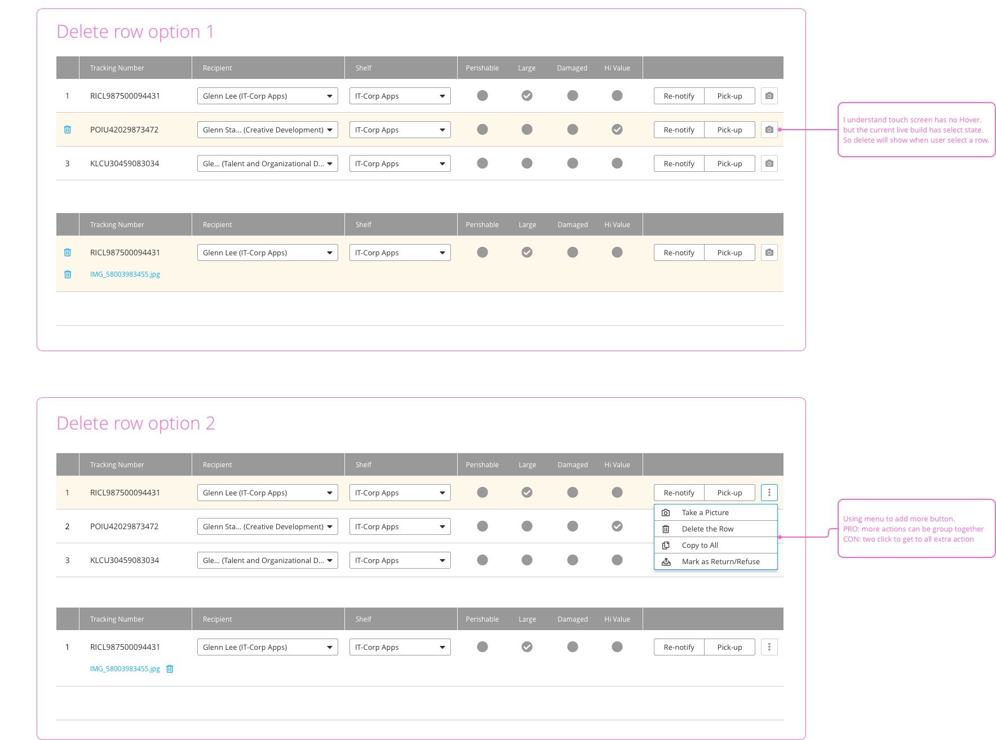The image size is (996, 740).
Task: Click the 'Delete row option 1' heading
Action: 135,32
